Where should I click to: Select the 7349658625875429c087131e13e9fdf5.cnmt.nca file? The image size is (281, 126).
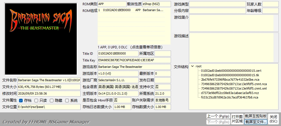pyautogui.click(x=234, y=84)
